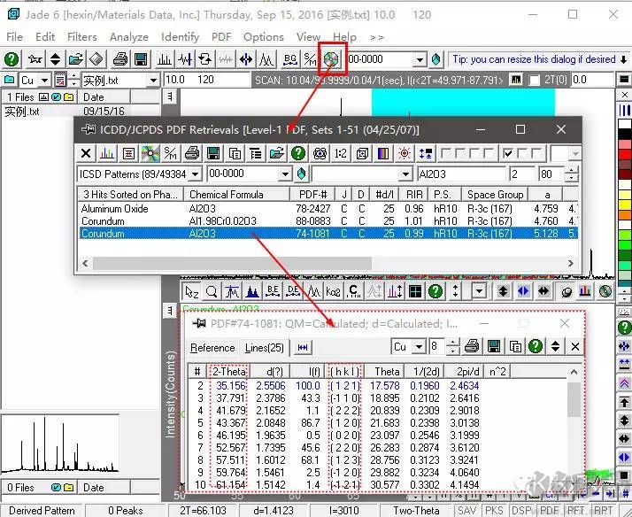This screenshot has height=517, width=632.
Task: Open the File menu
Action: 14,37
